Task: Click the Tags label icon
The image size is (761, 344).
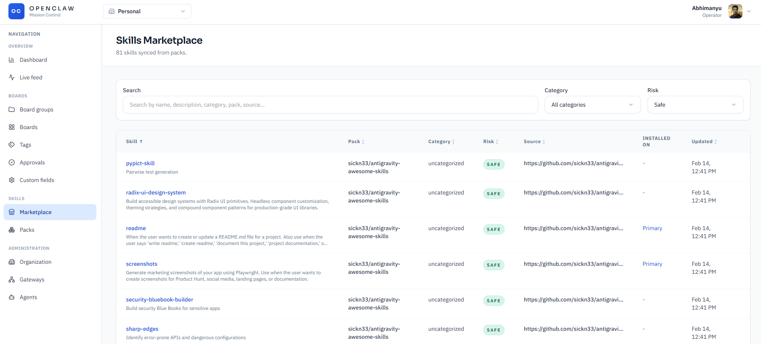Action: click(12, 145)
